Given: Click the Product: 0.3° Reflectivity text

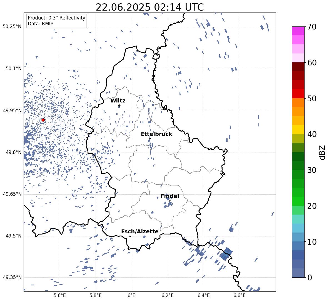Looking at the screenshot, I should click(56, 18).
